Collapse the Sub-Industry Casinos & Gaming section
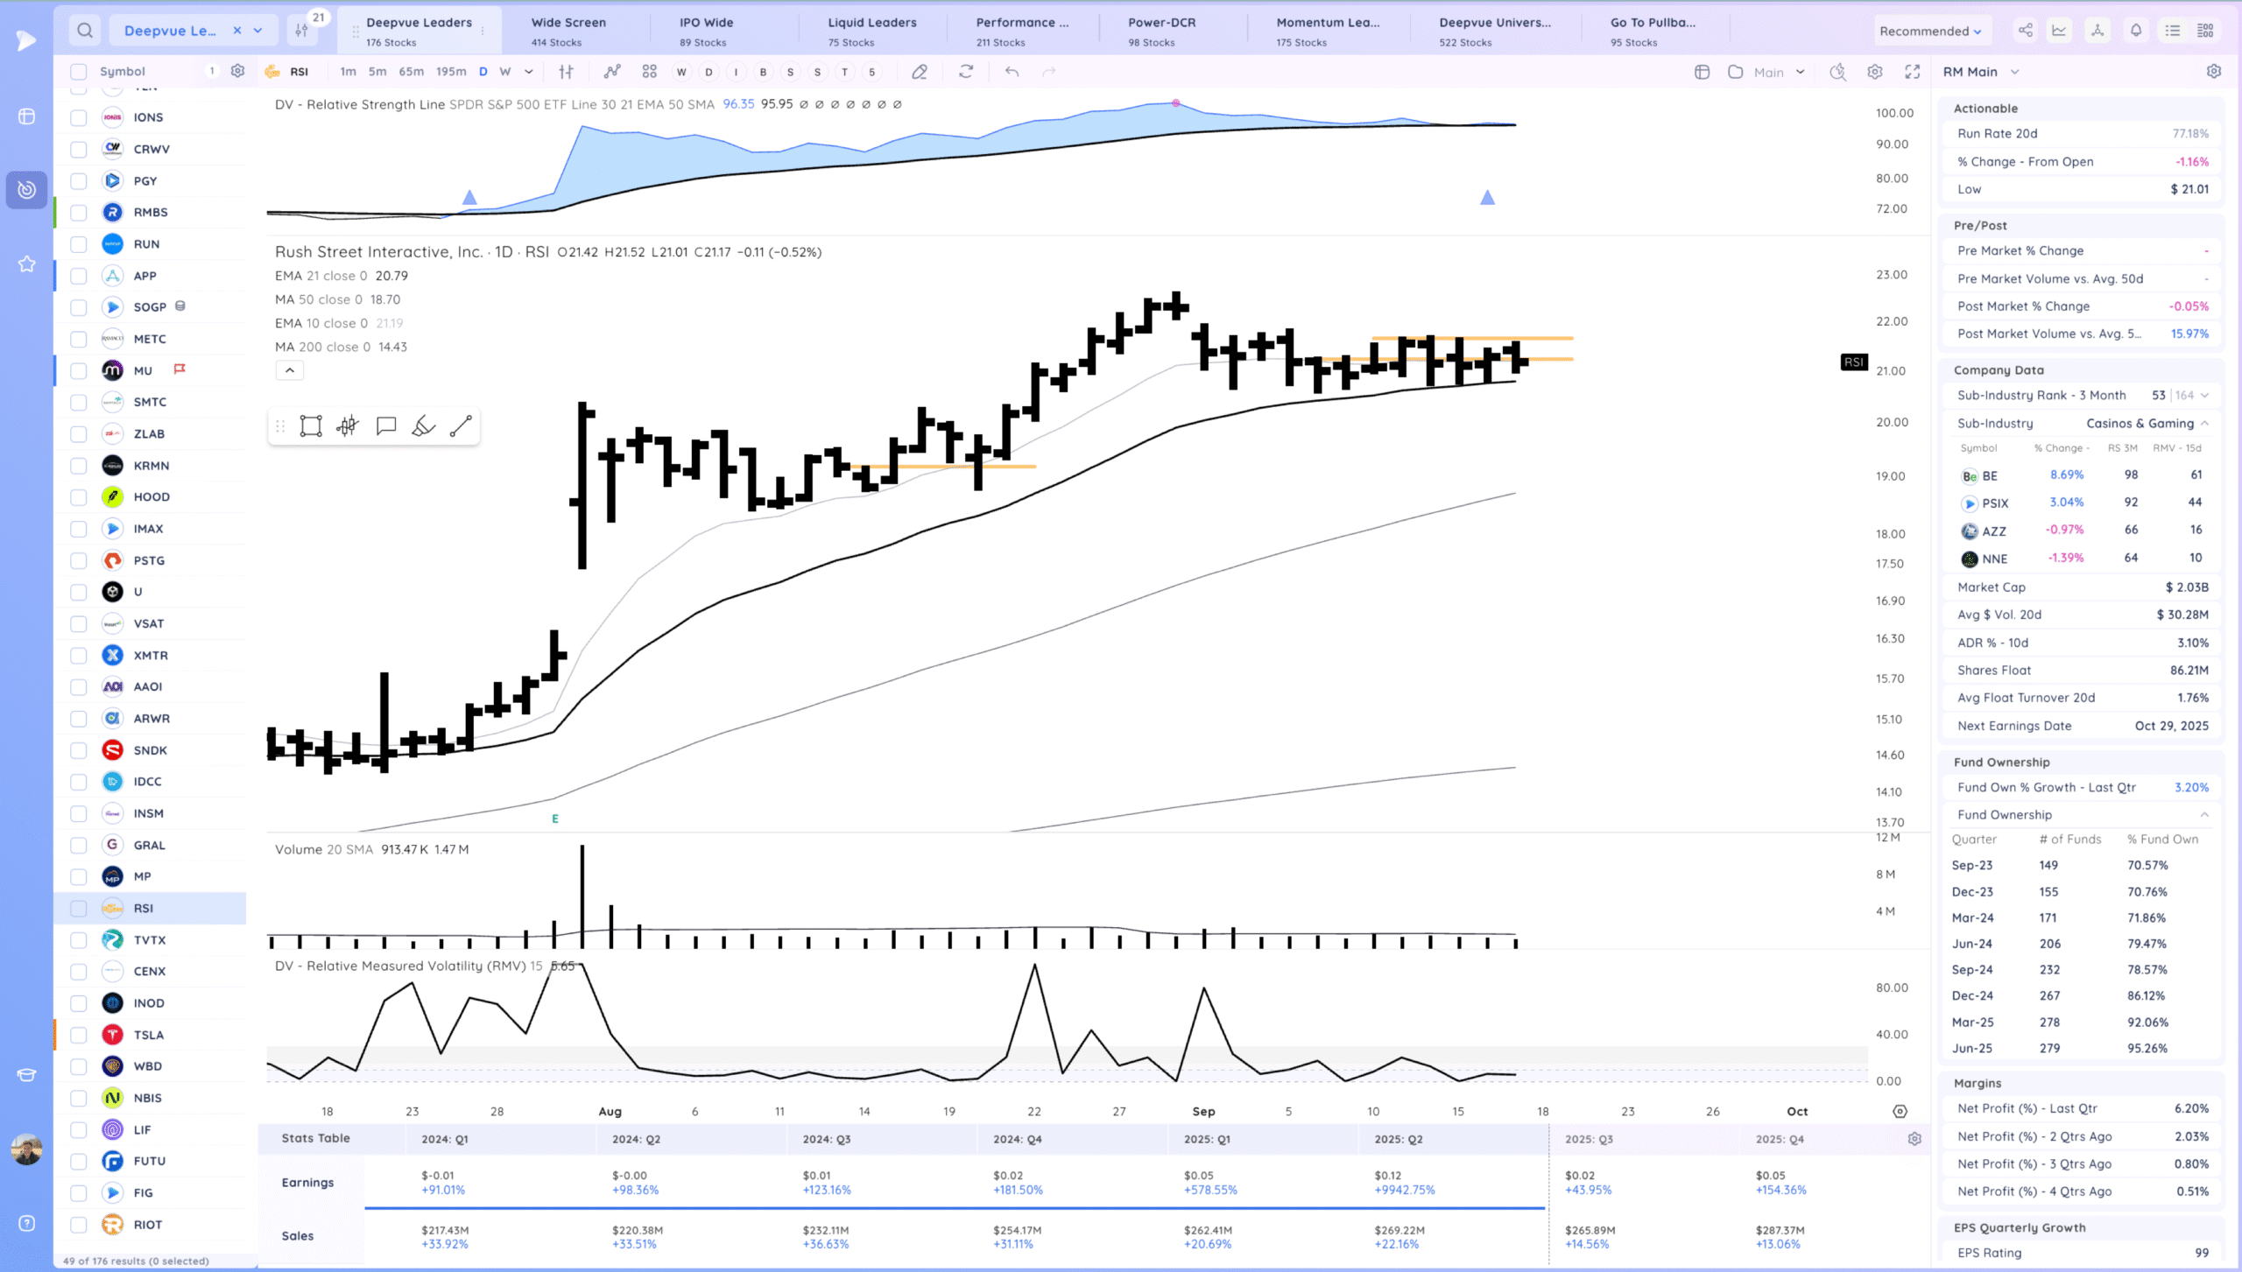 pyautogui.click(x=2204, y=424)
